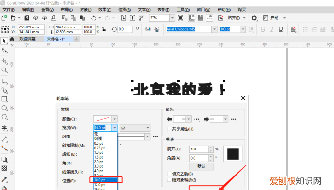Select the Parallel Dimension tool
334x190 pixels.
(4, 139)
